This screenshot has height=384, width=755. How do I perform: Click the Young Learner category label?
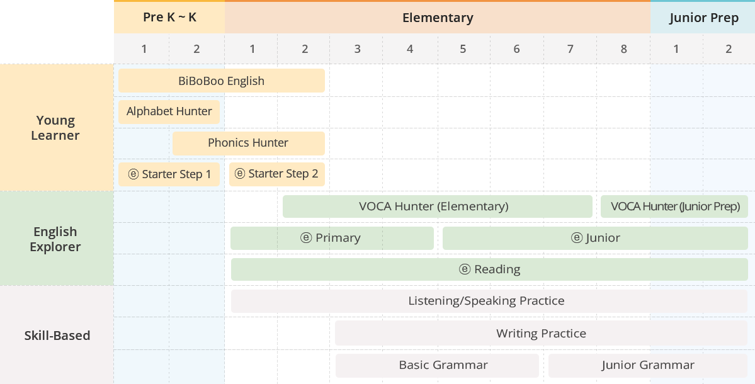(x=56, y=128)
